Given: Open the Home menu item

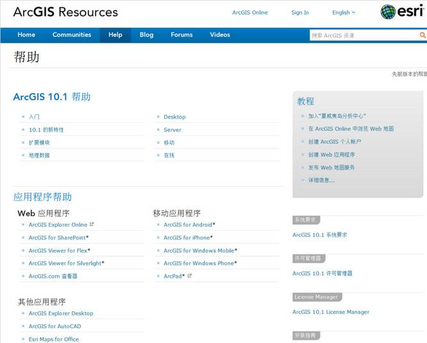Looking at the screenshot, I should (26, 35).
